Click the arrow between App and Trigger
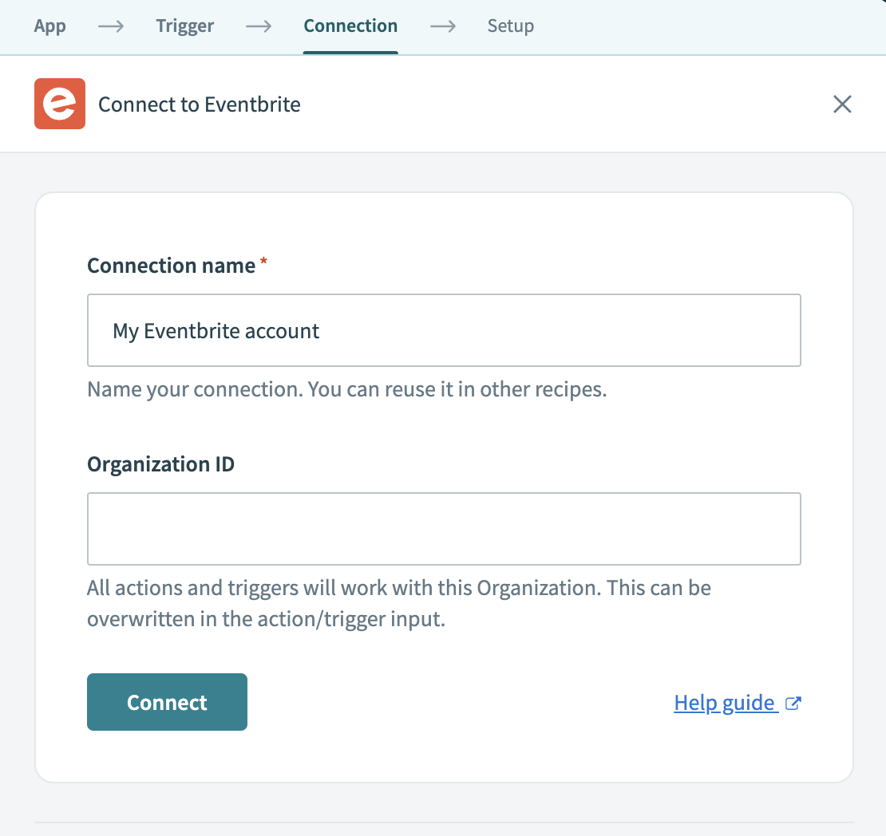Screen dimensions: 886x836 110,26
